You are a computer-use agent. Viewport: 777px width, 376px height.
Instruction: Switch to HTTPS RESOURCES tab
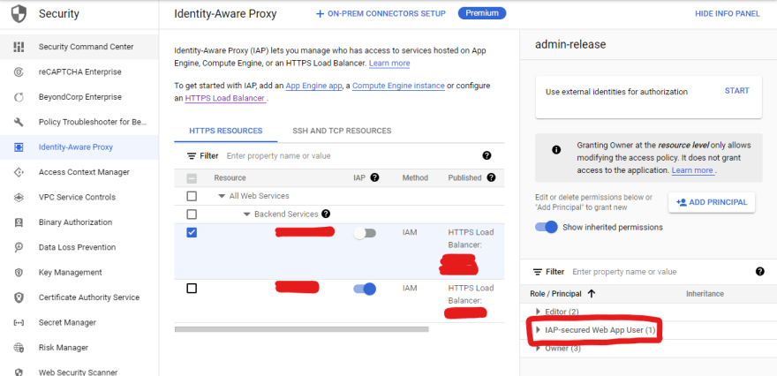point(226,131)
